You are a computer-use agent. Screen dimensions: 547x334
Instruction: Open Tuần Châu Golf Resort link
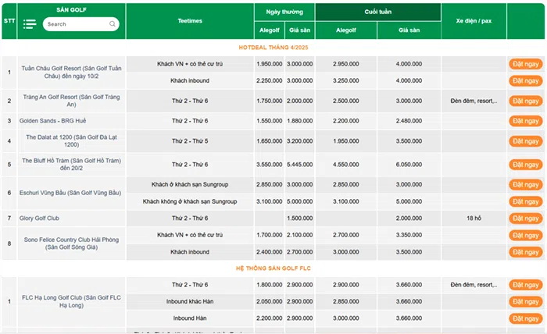coord(72,72)
